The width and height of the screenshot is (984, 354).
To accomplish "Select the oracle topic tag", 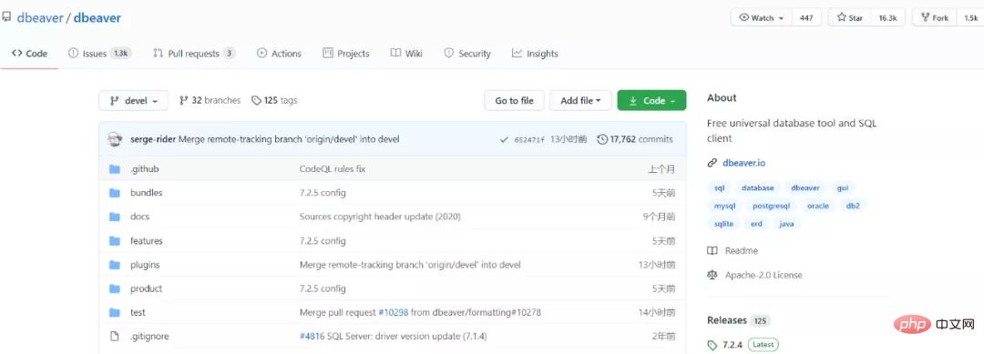I will (x=817, y=206).
